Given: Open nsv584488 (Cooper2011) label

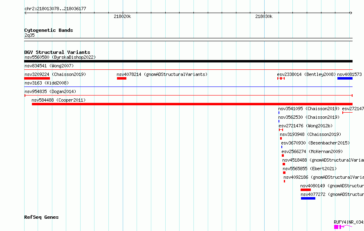Looking at the screenshot, I should [59, 100].
